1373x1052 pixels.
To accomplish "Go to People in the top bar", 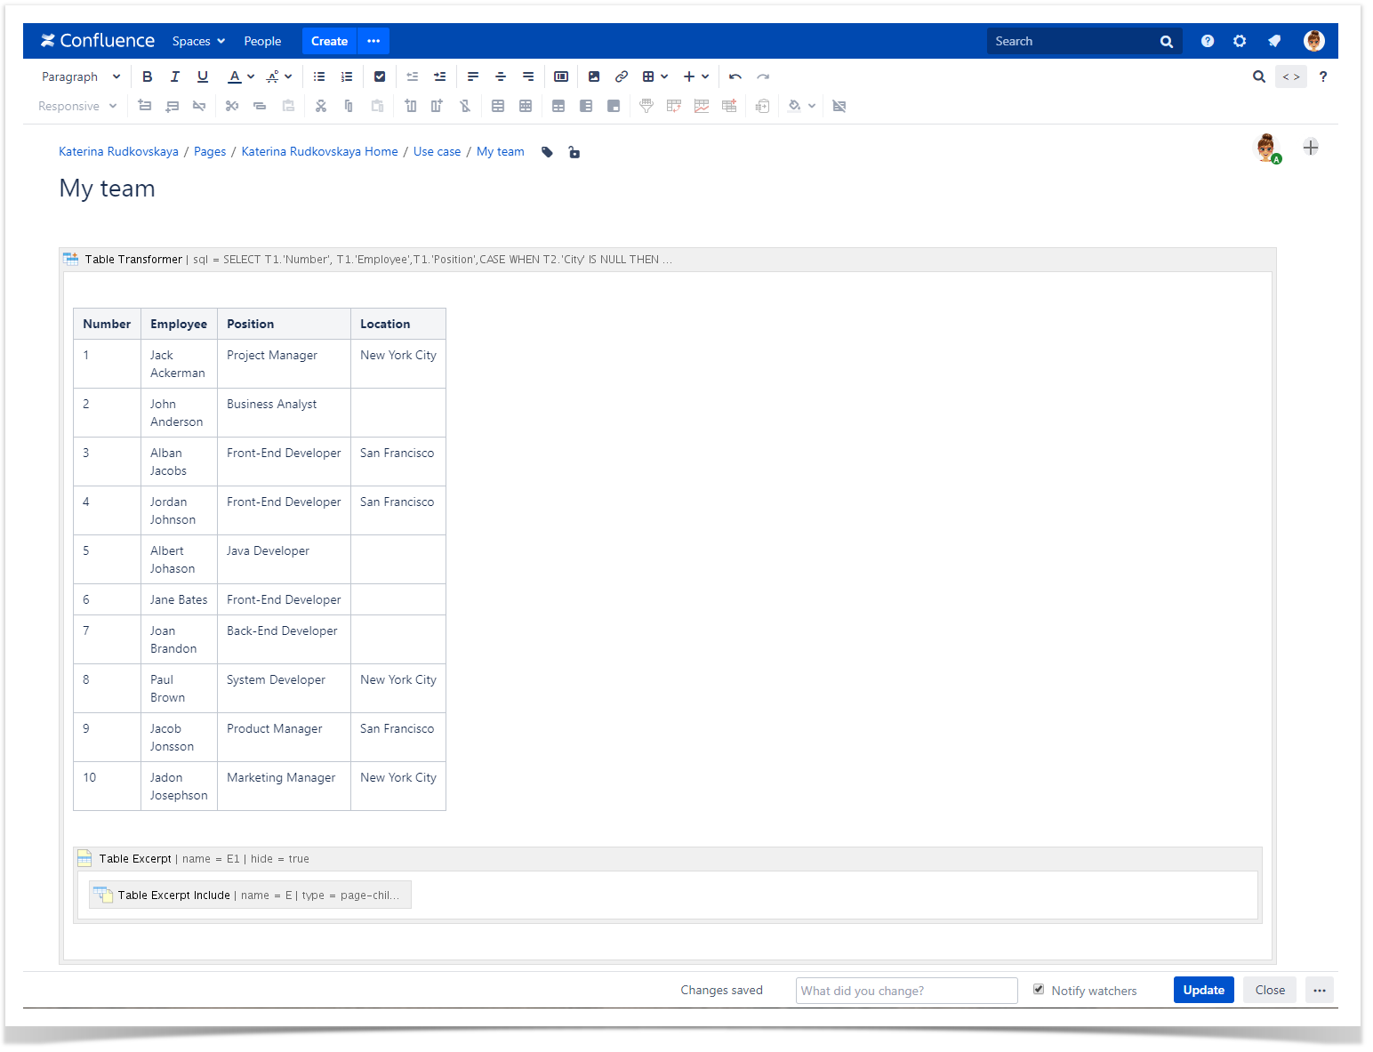I will [262, 41].
